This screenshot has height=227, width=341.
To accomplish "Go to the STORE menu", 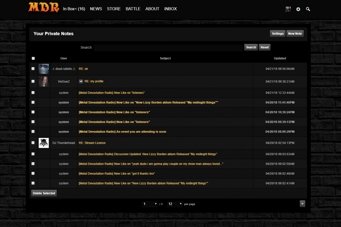I will pyautogui.click(x=114, y=9).
